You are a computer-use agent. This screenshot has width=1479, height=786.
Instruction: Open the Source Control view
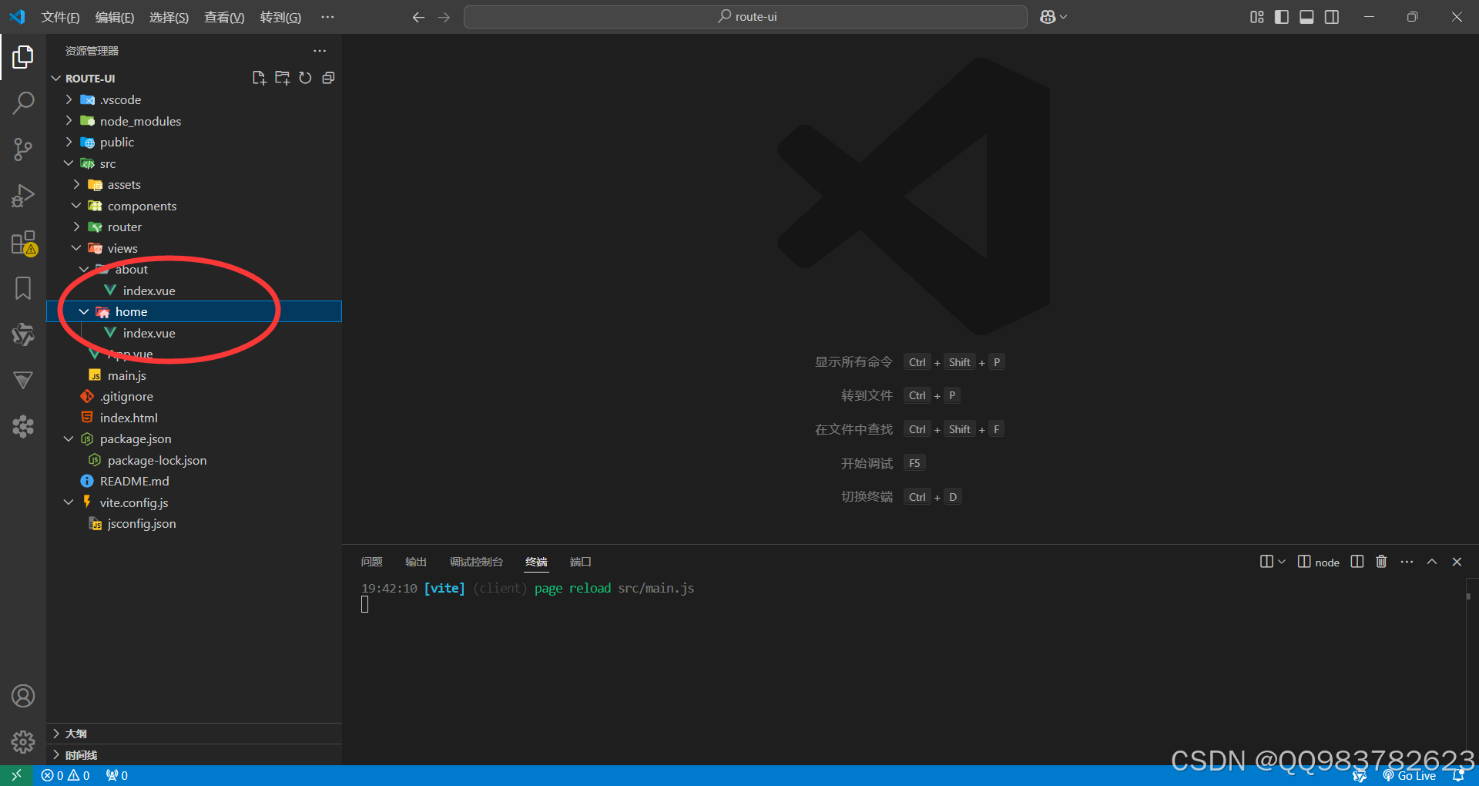(x=23, y=149)
